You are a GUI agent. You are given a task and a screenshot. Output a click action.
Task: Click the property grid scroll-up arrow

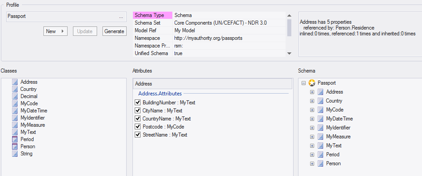tap(290, 16)
